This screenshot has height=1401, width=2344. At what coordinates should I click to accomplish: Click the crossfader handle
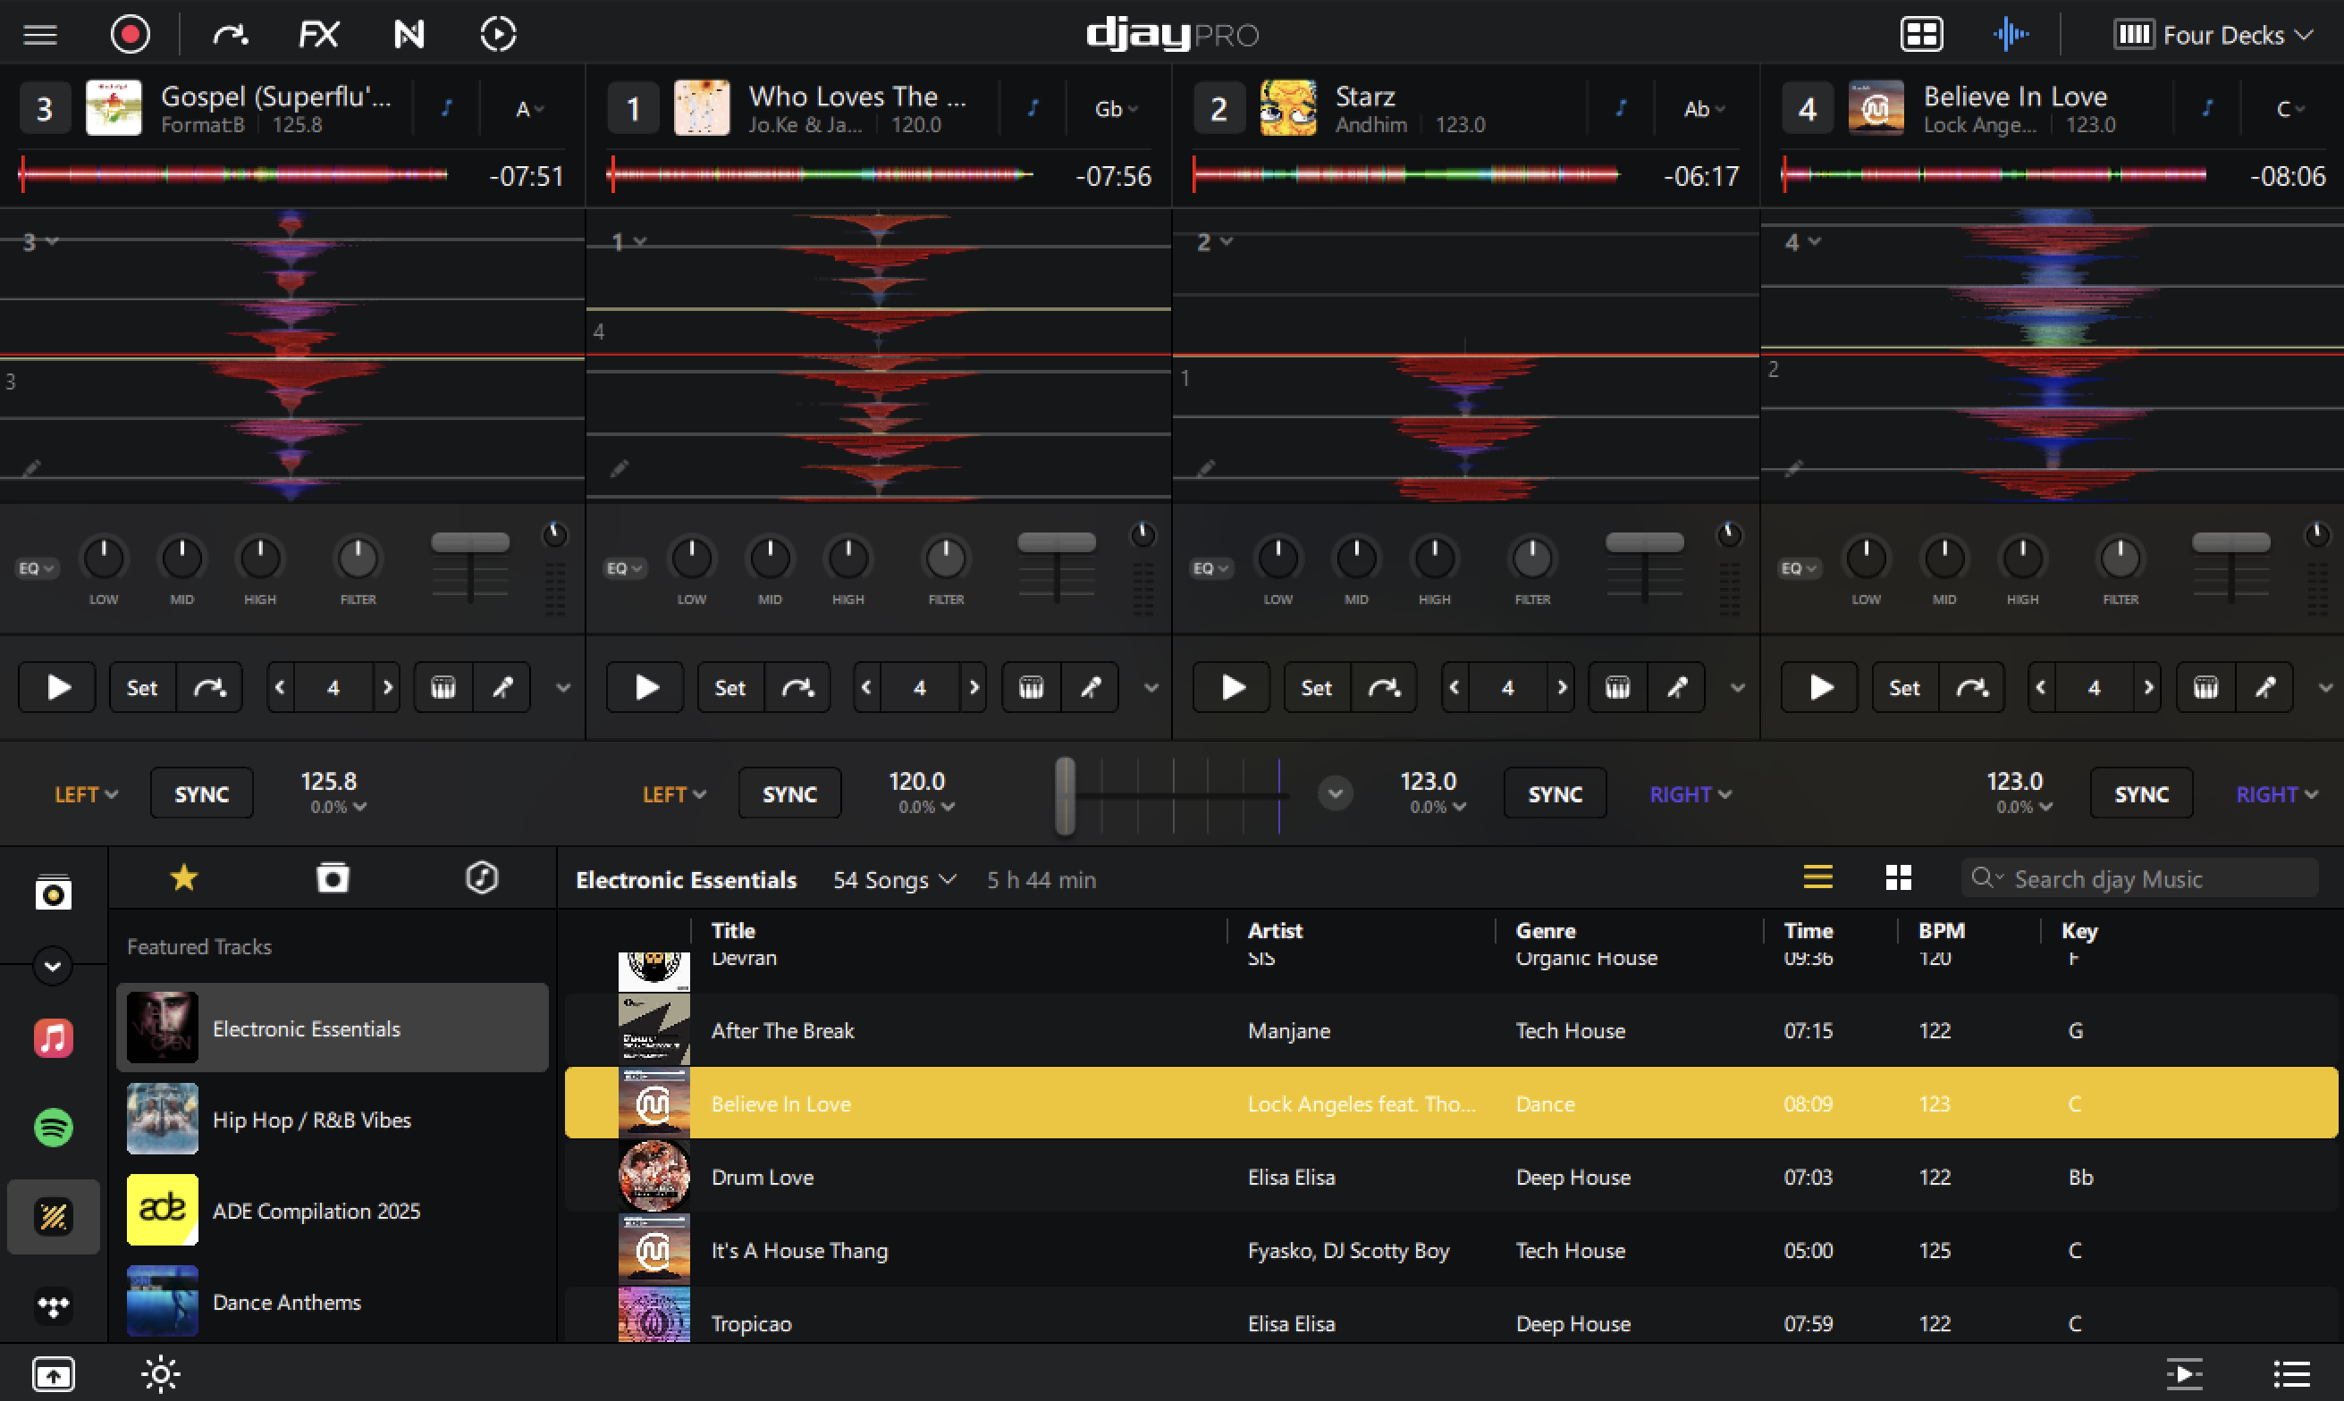(x=1065, y=795)
